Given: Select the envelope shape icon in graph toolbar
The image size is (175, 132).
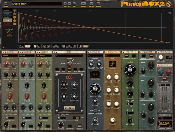Looking at the screenshot, I should (x=22, y=46).
